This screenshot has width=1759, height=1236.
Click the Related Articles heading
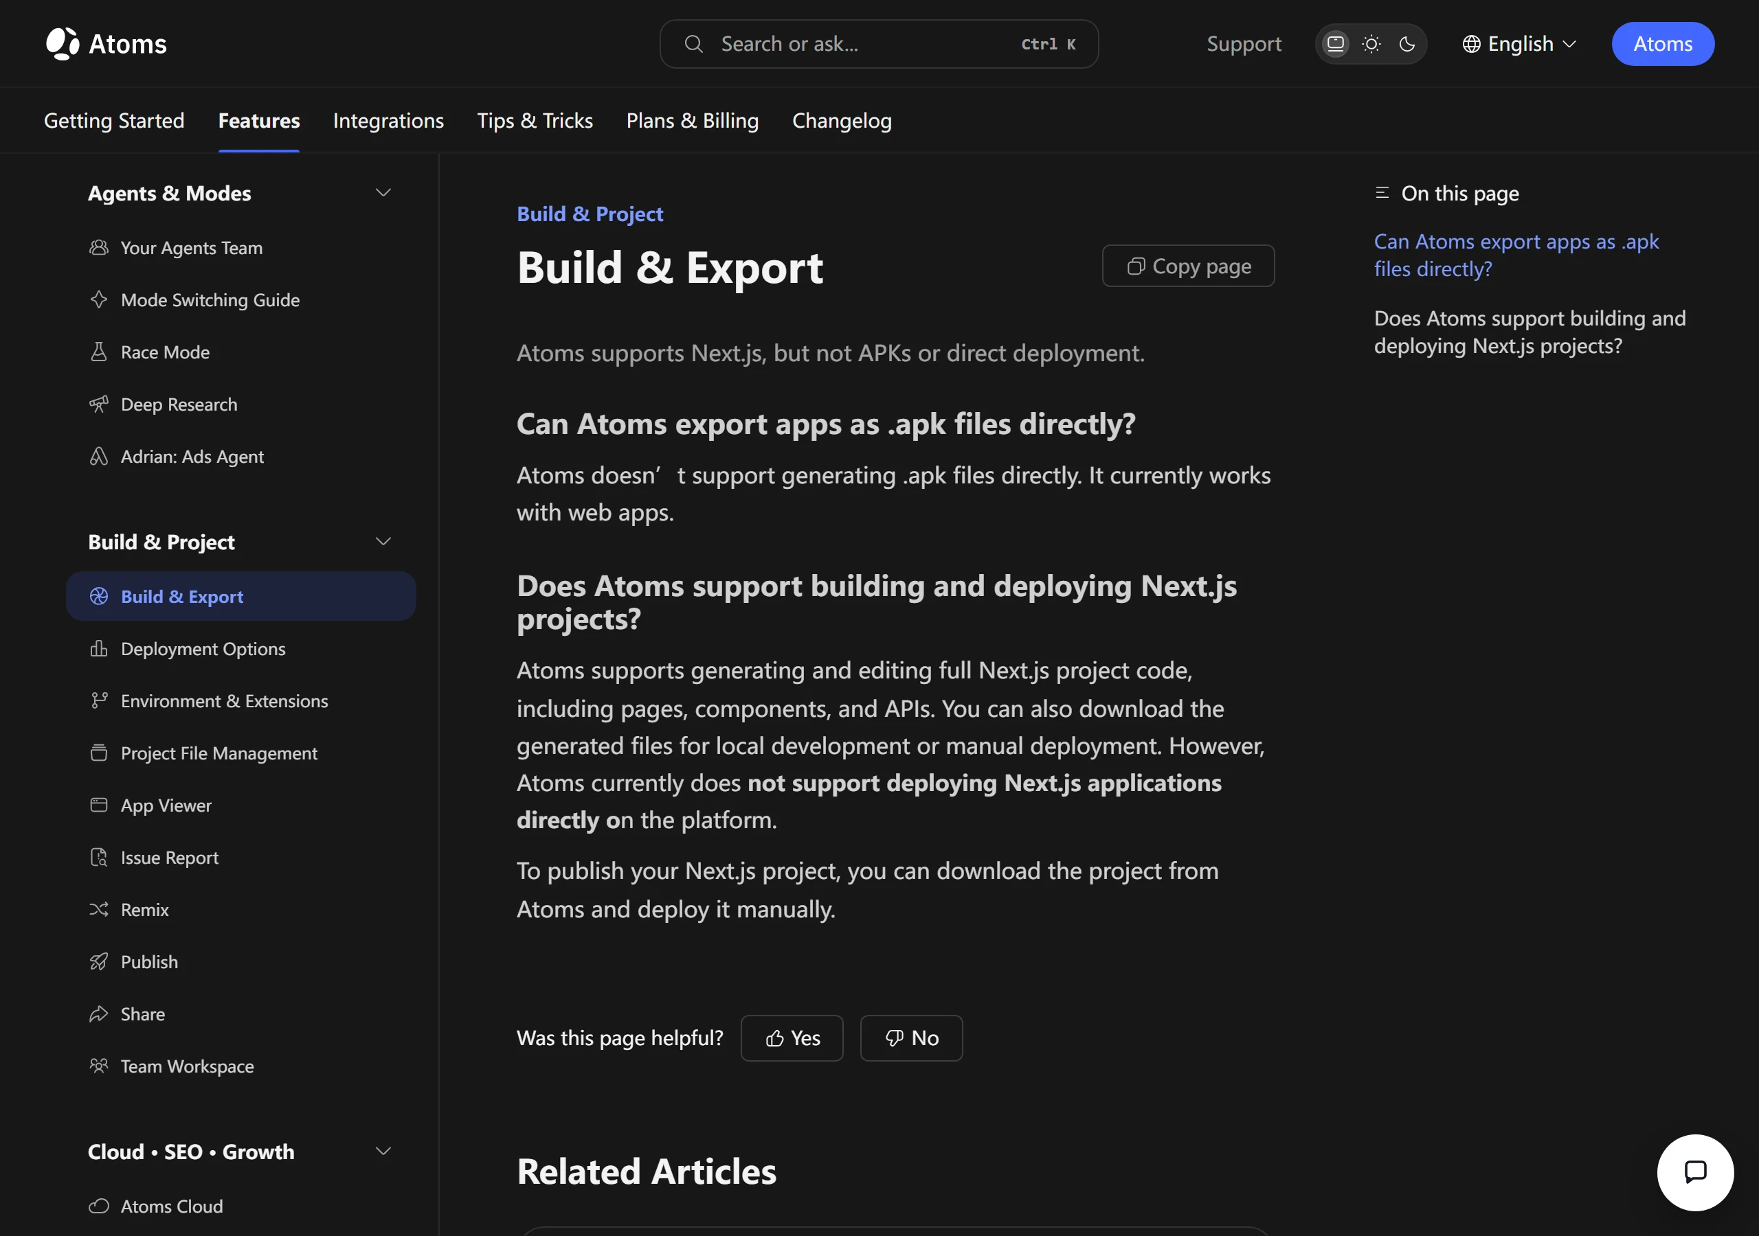647,1171
